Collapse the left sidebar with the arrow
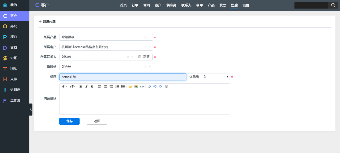 (x=31, y=109)
